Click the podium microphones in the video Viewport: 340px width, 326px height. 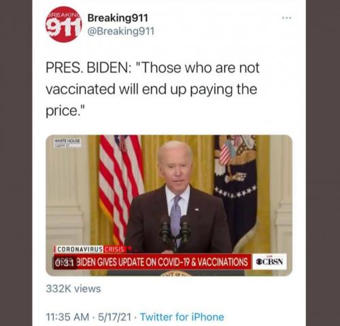[x=175, y=230]
